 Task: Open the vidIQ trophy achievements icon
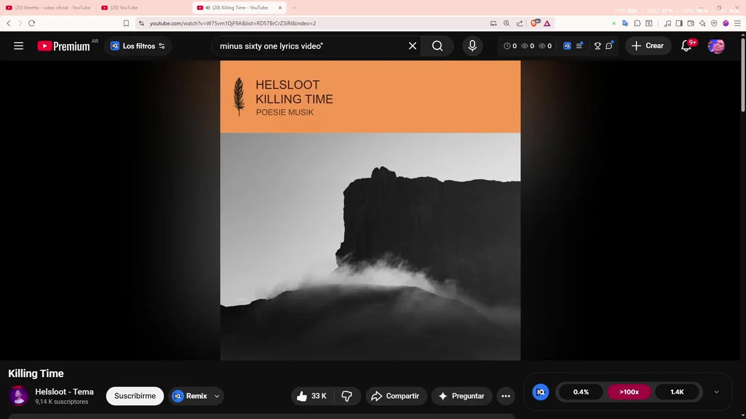point(597,46)
